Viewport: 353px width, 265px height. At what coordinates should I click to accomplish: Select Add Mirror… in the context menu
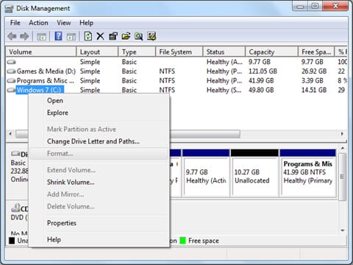coord(99,194)
